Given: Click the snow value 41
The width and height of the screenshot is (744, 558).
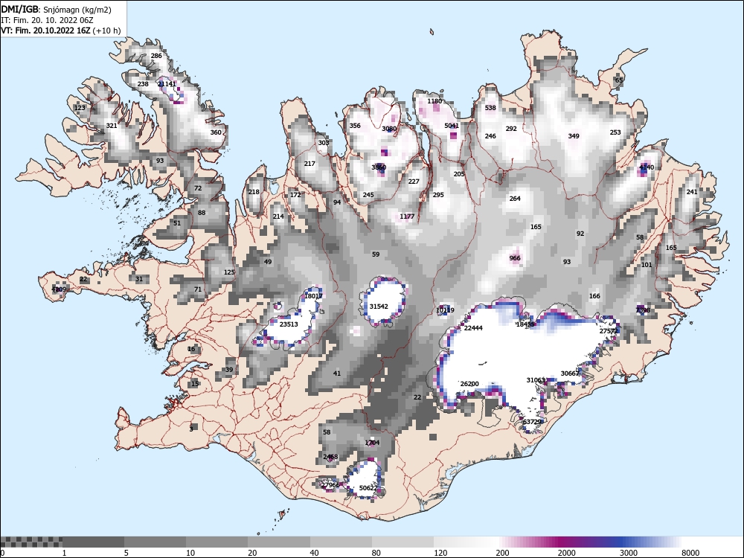Looking at the screenshot, I should click(x=337, y=373).
